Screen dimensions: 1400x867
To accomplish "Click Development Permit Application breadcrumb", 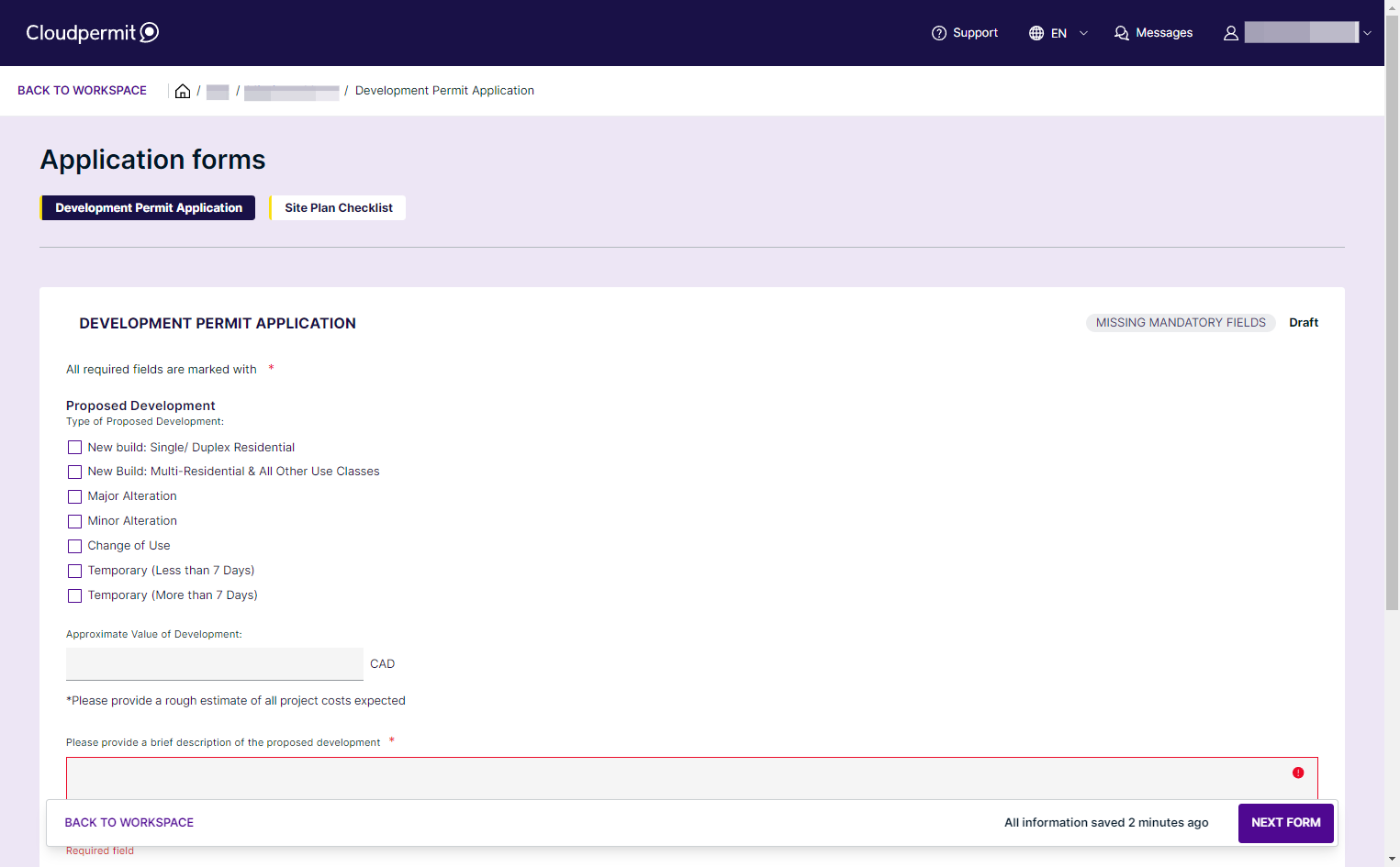I will (x=444, y=91).
